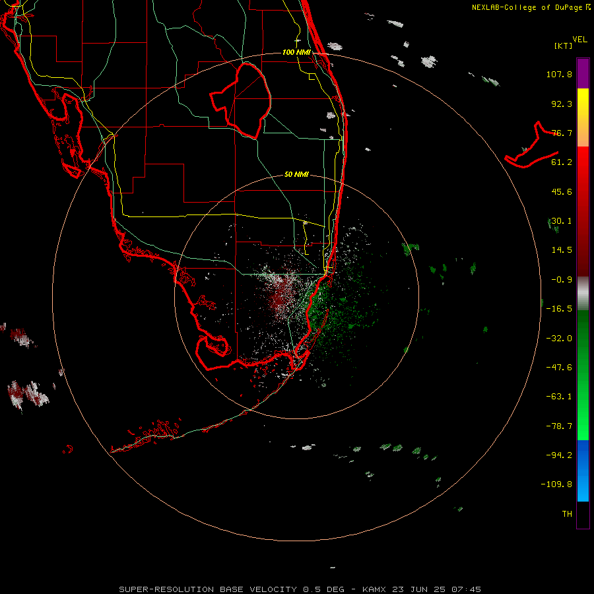Viewport: 594px width, 594px height.
Task: Click the -47.6 velocity scale value
Action: pyautogui.click(x=559, y=368)
